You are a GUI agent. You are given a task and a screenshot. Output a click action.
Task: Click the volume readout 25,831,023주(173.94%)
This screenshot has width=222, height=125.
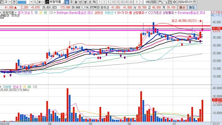pyautogui.click(x=14, y=90)
